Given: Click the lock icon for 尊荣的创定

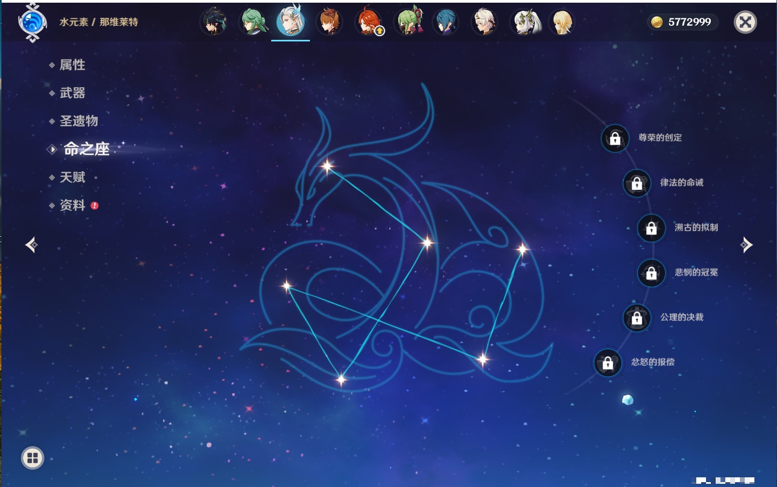Looking at the screenshot, I should pos(615,139).
